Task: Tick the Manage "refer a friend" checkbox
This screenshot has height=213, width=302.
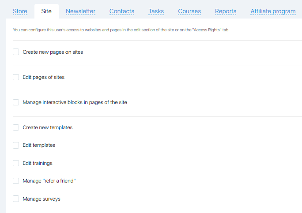Action: click(16, 181)
